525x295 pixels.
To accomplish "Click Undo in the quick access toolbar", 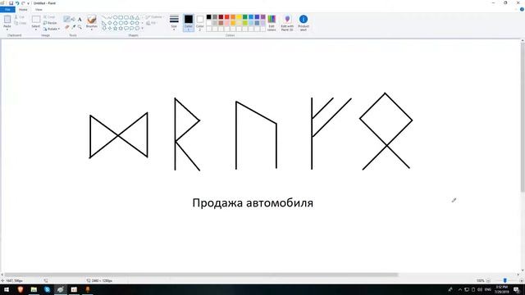I will point(17,3).
